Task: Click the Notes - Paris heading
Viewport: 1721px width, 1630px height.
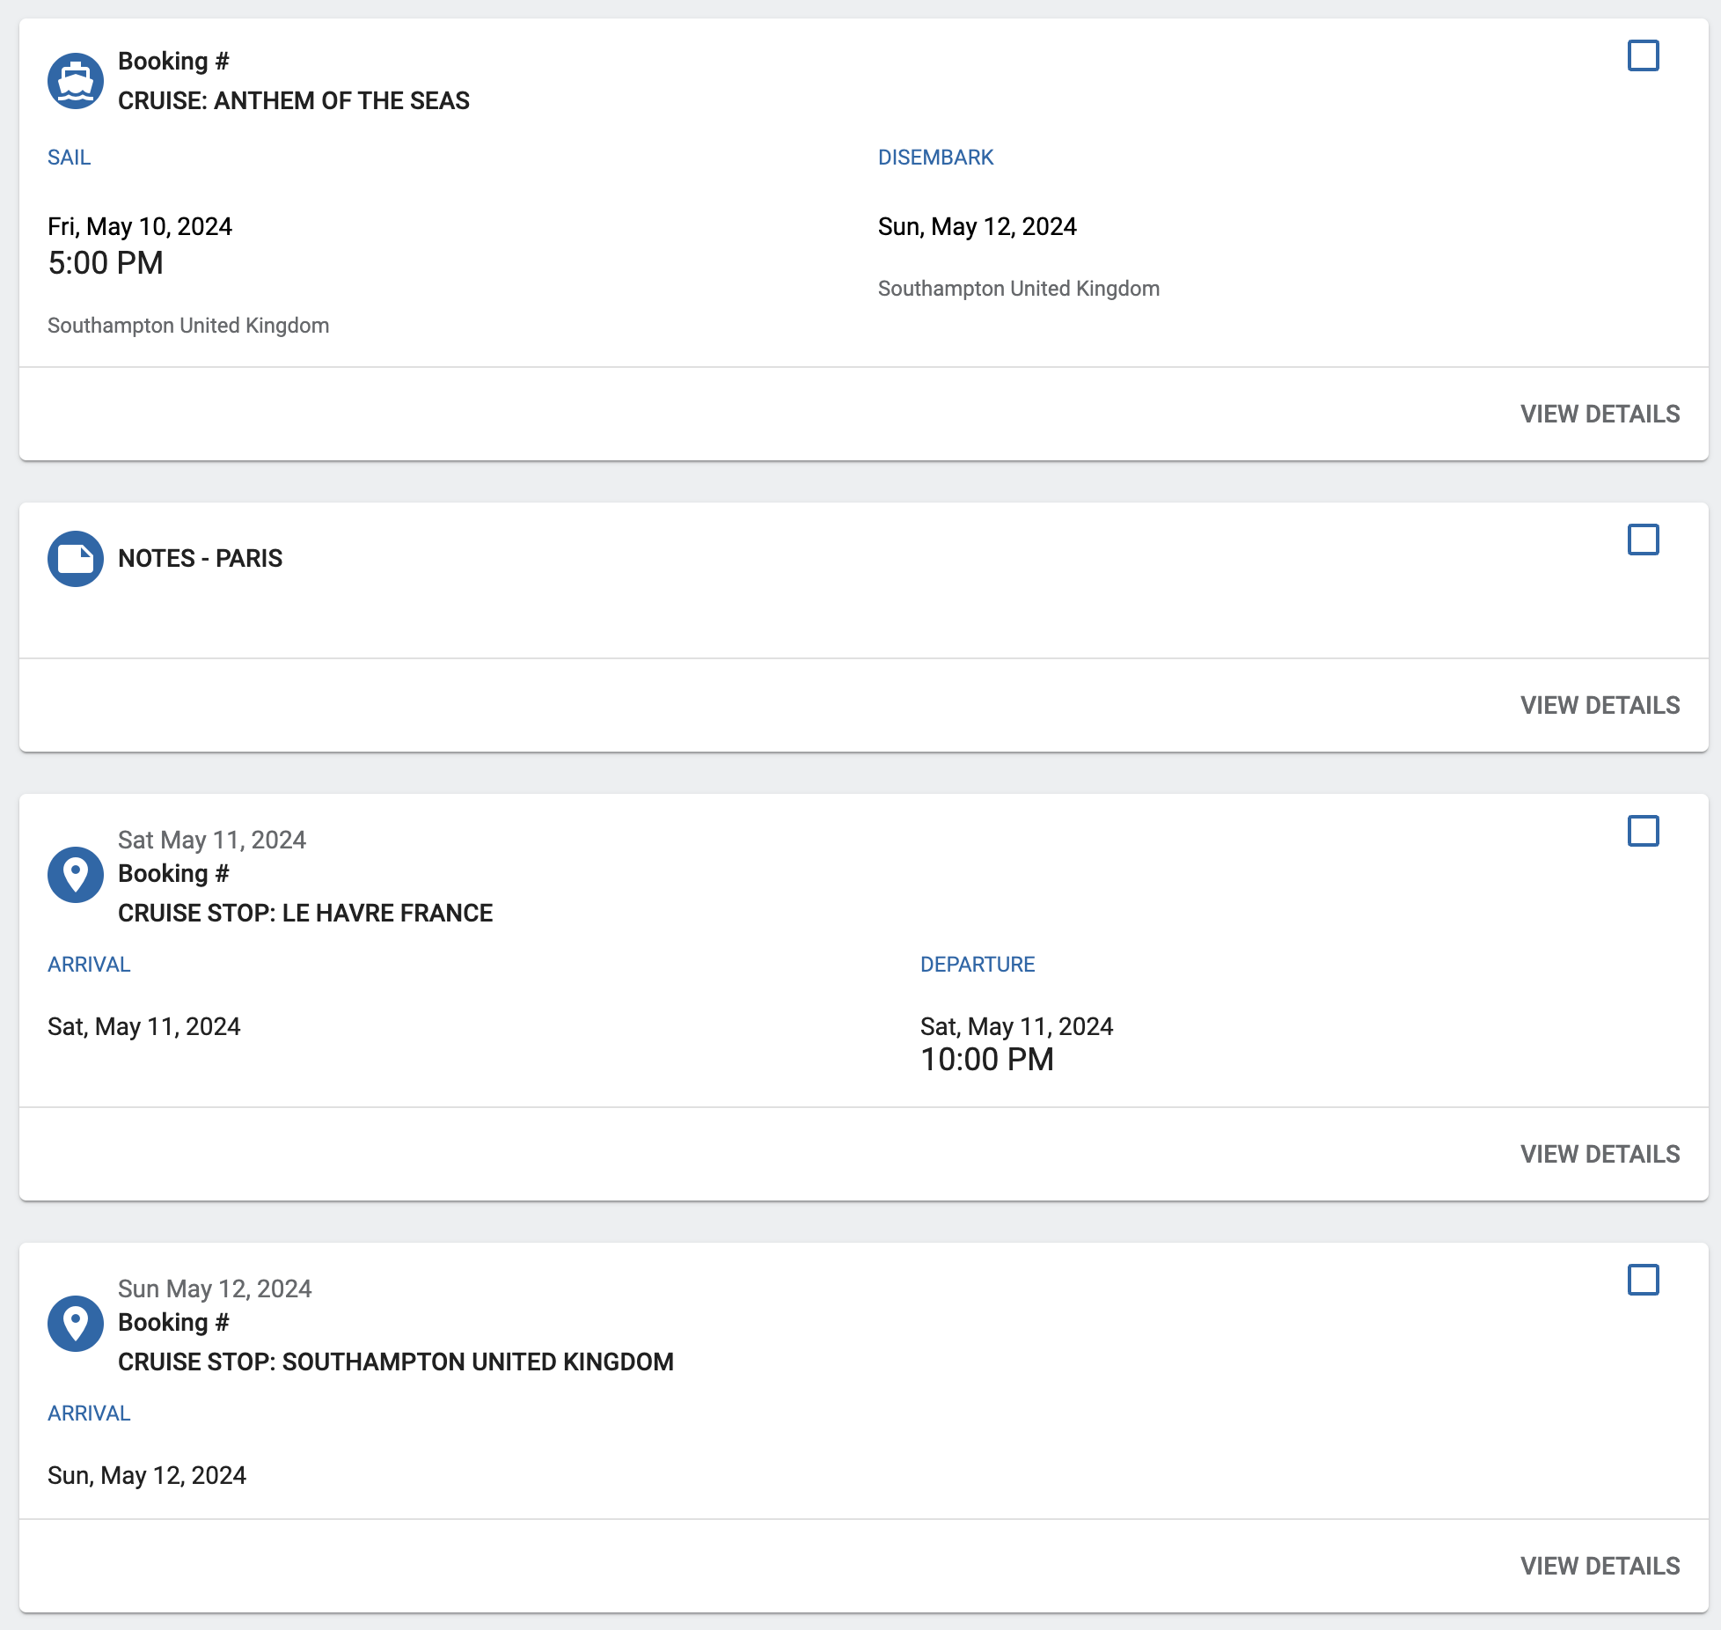Action: 201,558
